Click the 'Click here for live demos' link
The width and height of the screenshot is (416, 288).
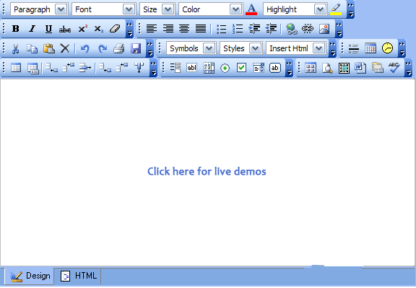tap(207, 172)
